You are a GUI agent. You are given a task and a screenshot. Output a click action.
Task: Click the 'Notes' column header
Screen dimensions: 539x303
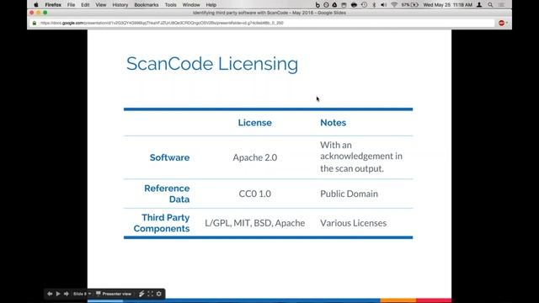pyautogui.click(x=334, y=123)
